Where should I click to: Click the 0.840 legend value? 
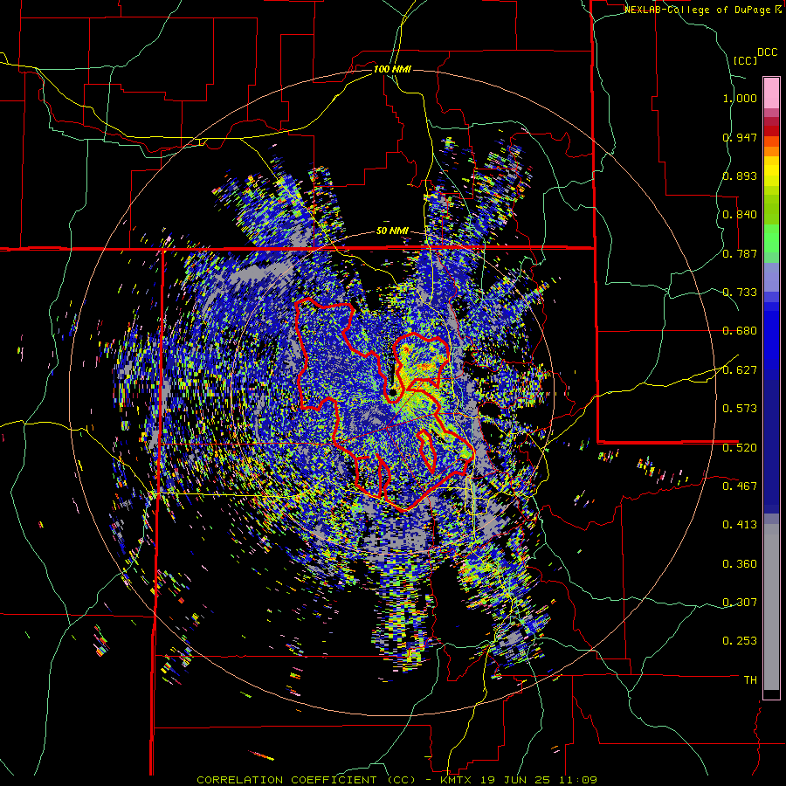[740, 215]
